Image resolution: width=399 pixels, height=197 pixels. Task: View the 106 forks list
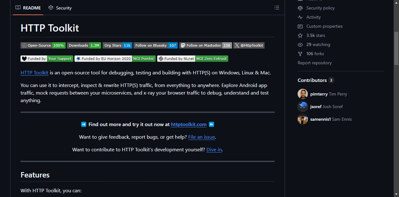coord(315,54)
